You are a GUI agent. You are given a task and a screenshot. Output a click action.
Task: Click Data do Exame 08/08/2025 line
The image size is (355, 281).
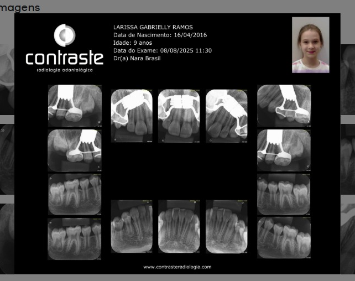163,50
